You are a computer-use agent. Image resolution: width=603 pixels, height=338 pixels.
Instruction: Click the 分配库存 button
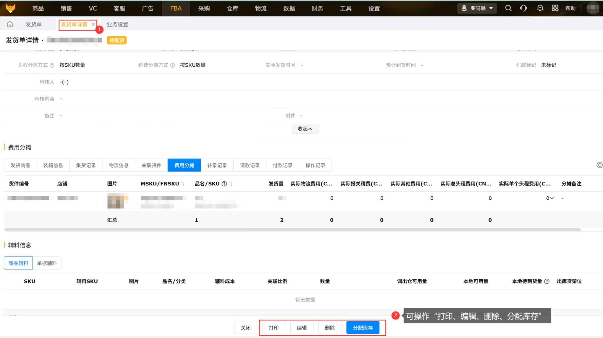pyautogui.click(x=363, y=328)
